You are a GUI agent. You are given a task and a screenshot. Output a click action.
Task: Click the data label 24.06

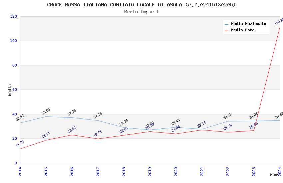click(176, 129)
